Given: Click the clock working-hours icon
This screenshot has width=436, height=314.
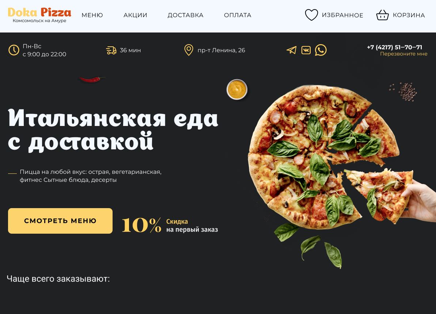Looking at the screenshot, I should (14, 50).
